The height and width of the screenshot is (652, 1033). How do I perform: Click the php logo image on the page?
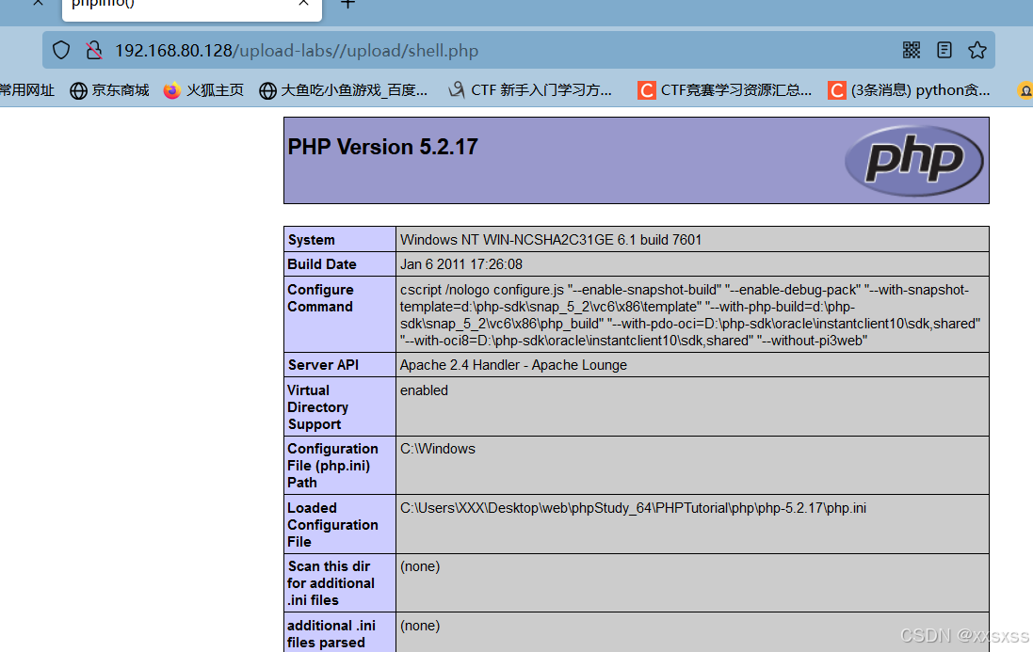pos(913,160)
